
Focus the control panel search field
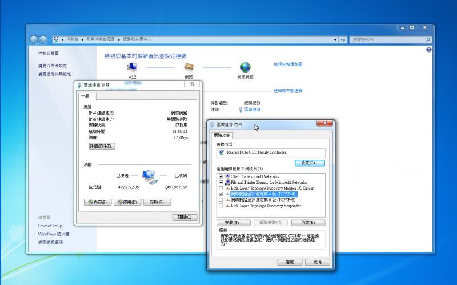pyautogui.click(x=387, y=39)
